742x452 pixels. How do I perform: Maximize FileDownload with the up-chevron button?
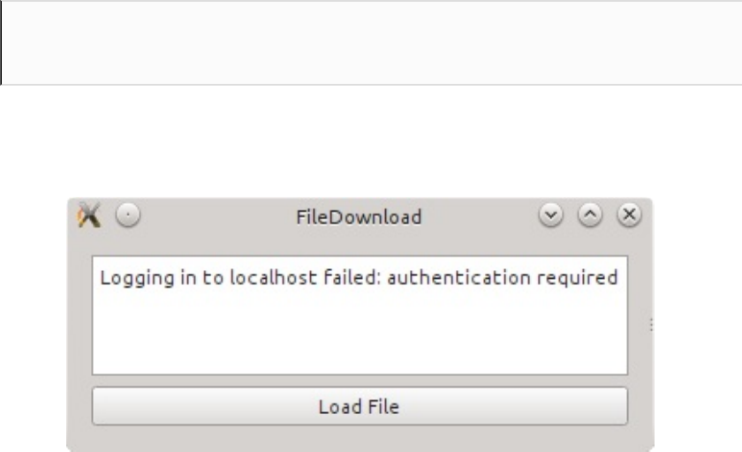[589, 215]
